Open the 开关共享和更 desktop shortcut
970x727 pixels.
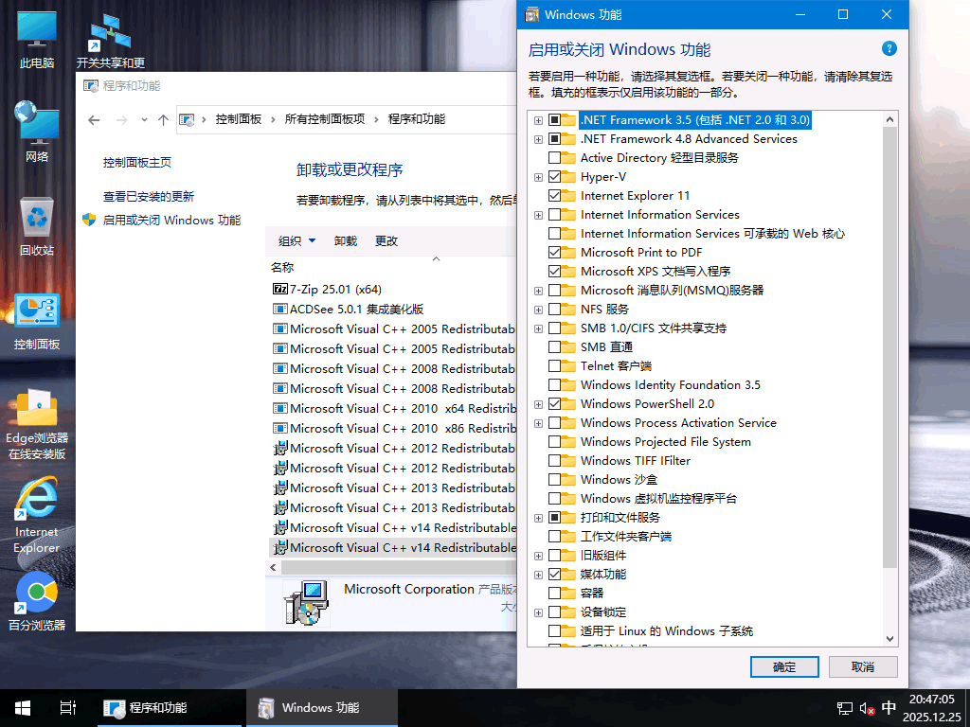(110, 40)
